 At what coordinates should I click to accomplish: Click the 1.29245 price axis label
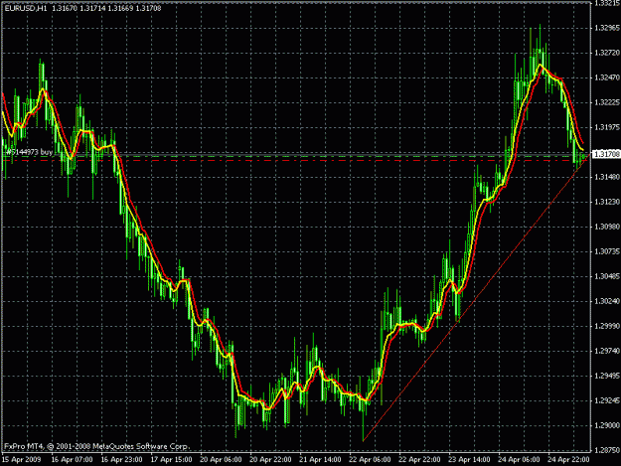point(607,401)
